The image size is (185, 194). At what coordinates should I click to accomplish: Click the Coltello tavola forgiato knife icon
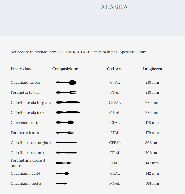point(68,102)
